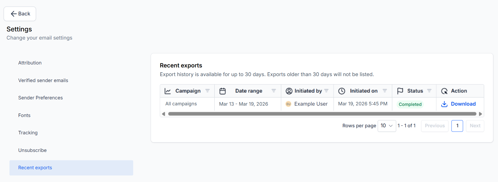Open the Date range column filter
The image size is (498, 182).
point(274,91)
